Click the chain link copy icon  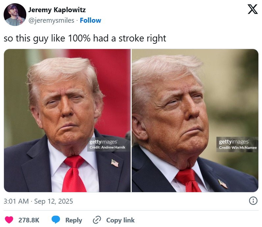(97, 220)
